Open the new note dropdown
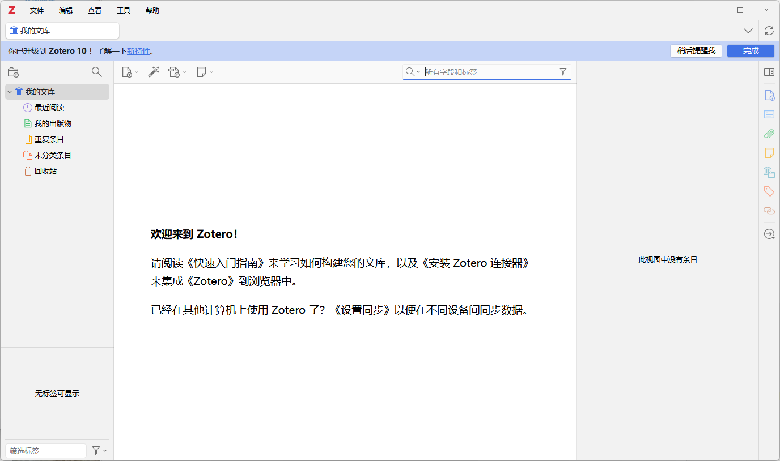780x461 pixels. [205, 72]
